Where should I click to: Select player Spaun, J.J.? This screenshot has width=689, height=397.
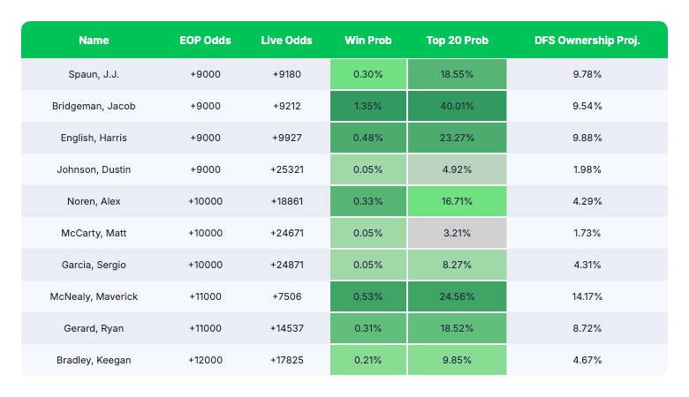pyautogui.click(x=94, y=74)
